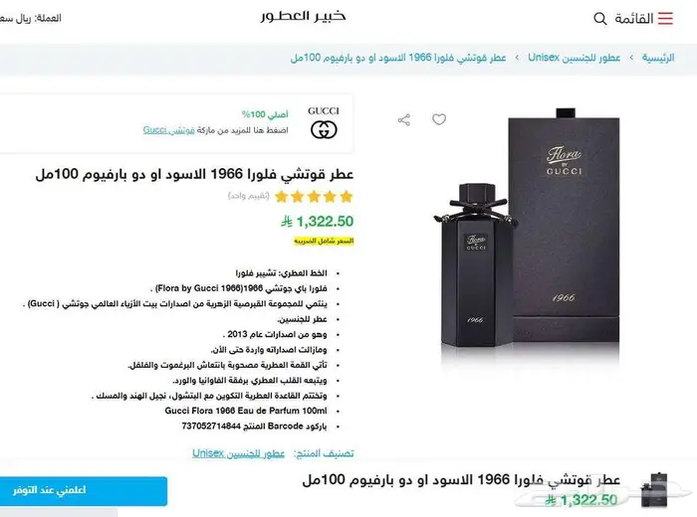Click the اعلمني عند التوفر button
Viewport: 697px width, 517px height.
click(x=84, y=491)
